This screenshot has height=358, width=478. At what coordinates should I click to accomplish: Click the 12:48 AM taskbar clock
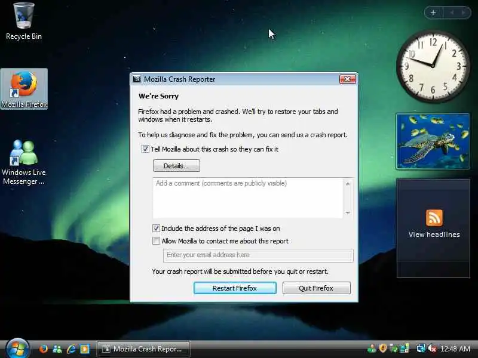pyautogui.click(x=455, y=349)
